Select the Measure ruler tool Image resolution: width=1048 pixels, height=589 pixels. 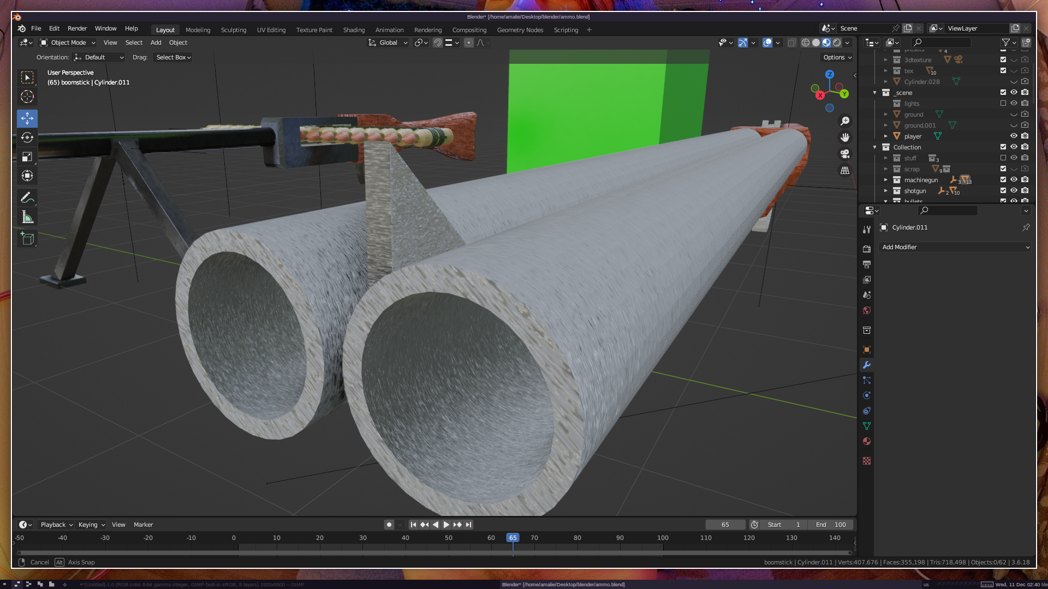click(x=27, y=218)
